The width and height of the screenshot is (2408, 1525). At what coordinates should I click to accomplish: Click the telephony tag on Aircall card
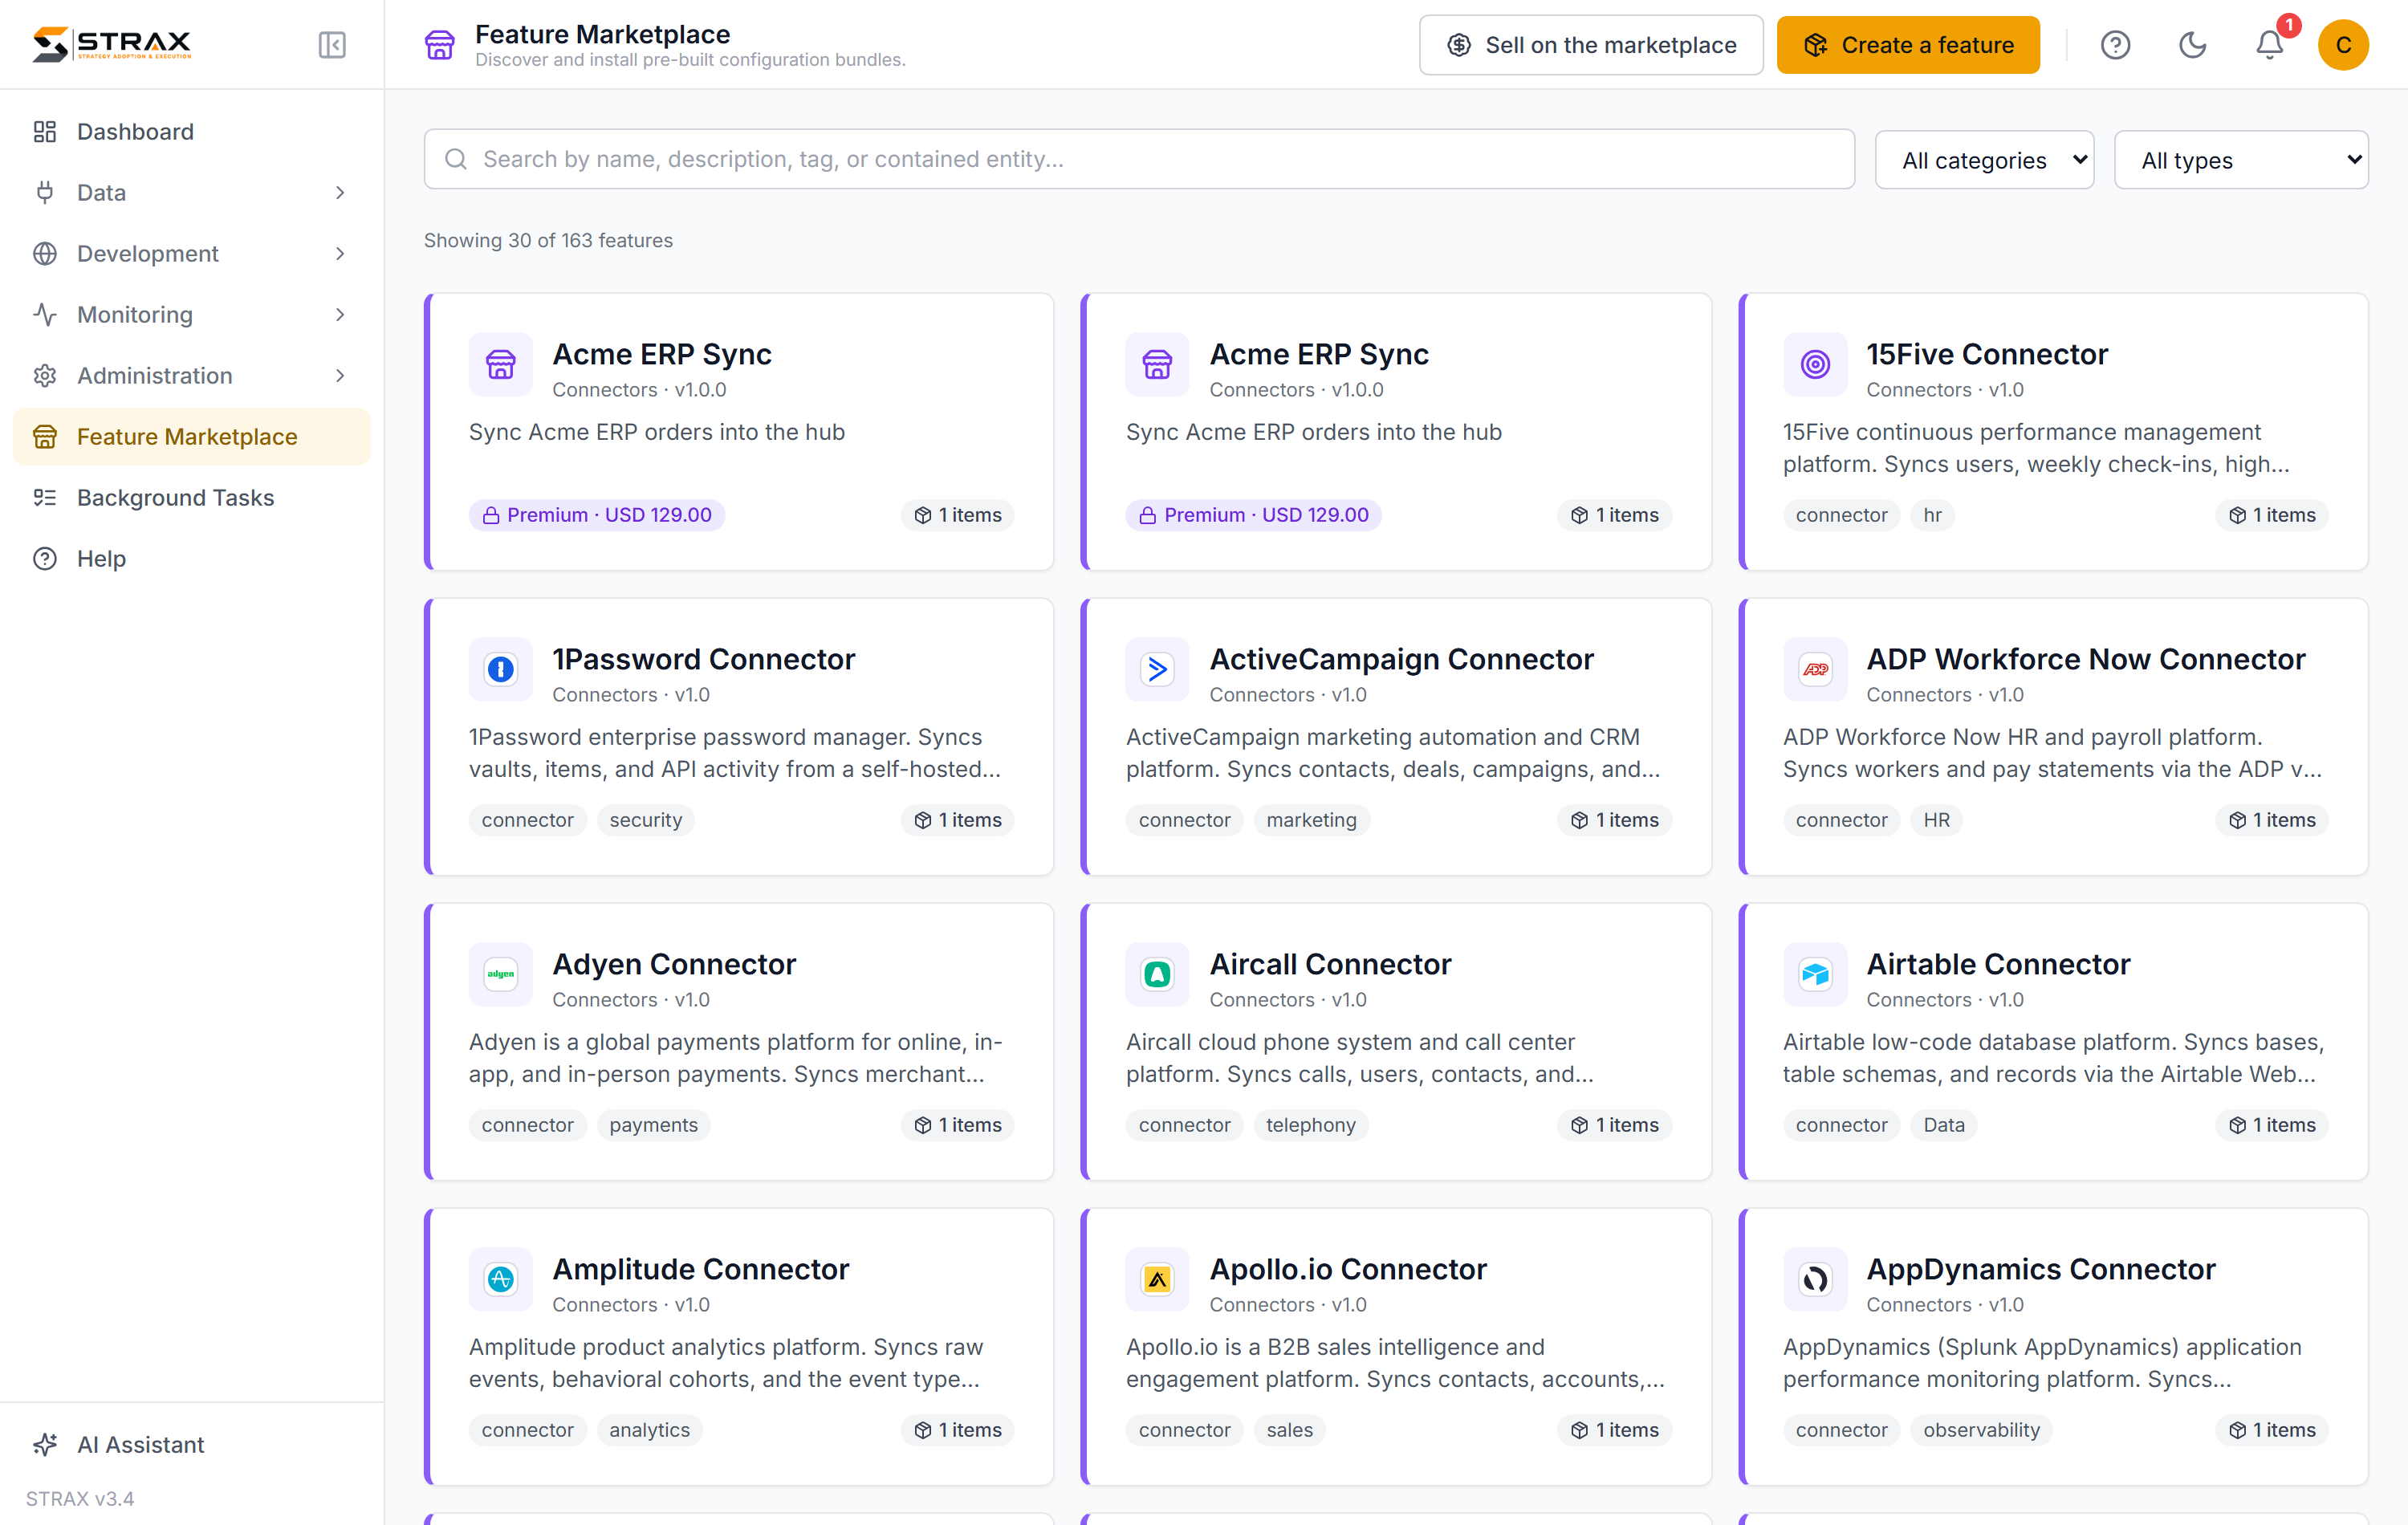click(1311, 1125)
